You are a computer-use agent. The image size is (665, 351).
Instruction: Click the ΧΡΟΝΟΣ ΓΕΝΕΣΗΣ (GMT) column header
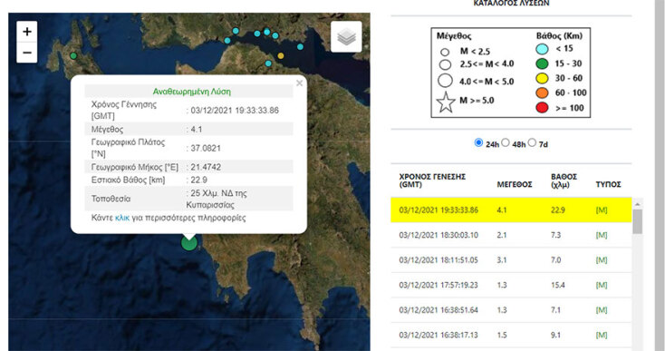432,180
